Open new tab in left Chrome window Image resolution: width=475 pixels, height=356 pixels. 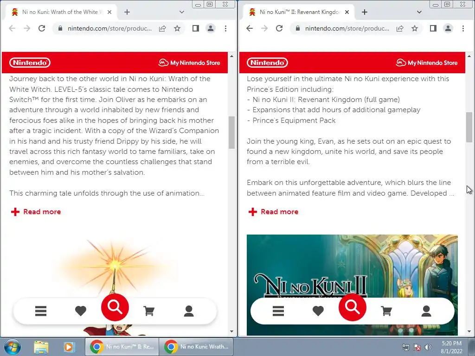[x=127, y=12]
